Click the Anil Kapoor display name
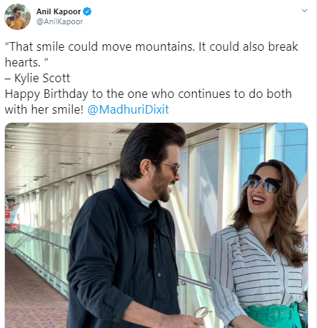The height and width of the screenshot is (328, 317). (x=59, y=11)
